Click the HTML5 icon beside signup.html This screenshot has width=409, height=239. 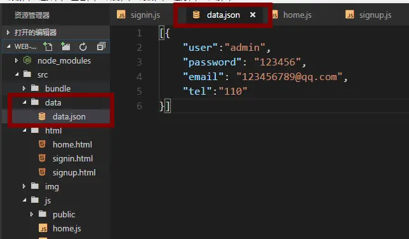tap(42, 172)
